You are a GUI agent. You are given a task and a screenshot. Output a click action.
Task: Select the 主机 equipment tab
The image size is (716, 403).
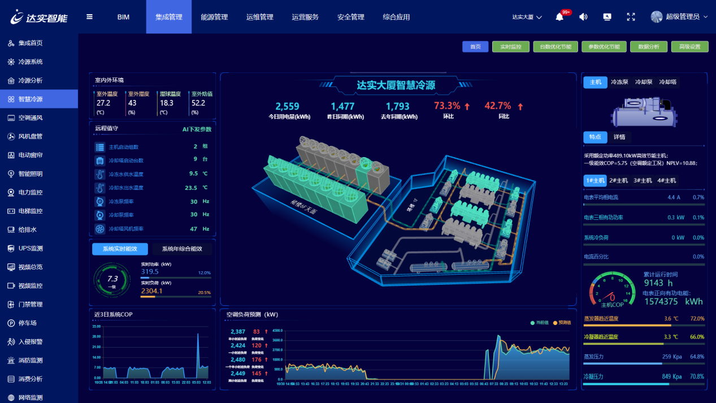(596, 82)
